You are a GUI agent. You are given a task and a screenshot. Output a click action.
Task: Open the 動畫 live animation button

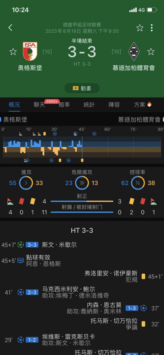[82, 88]
